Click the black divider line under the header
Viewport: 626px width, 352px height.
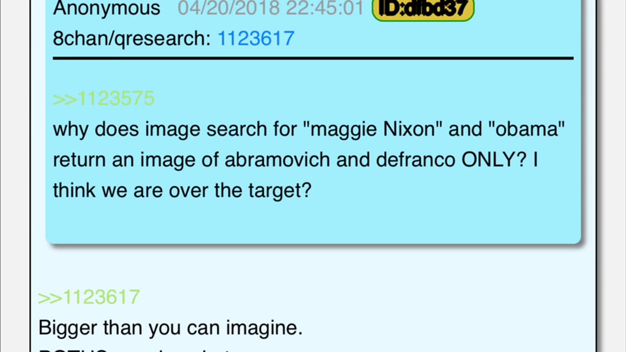coord(313,58)
